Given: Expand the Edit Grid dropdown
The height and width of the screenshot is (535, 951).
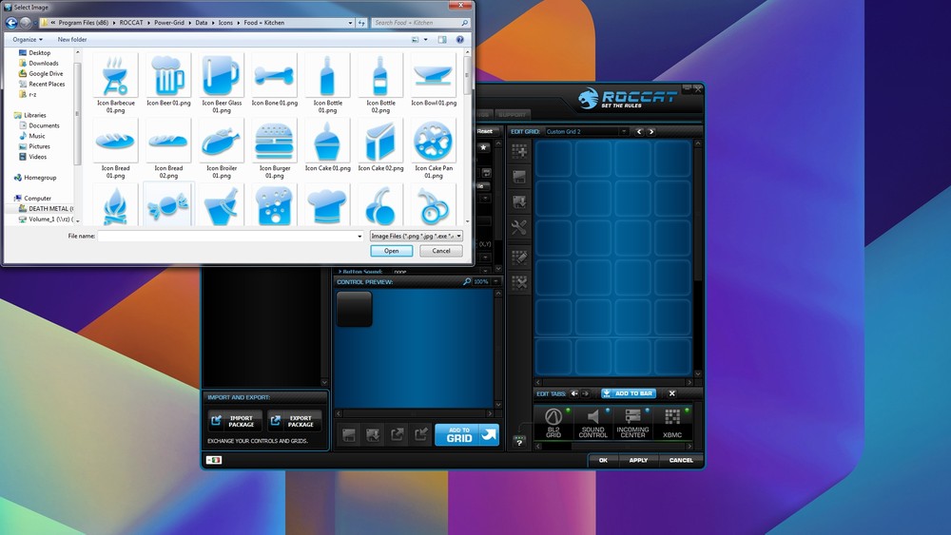Looking at the screenshot, I should coord(623,132).
